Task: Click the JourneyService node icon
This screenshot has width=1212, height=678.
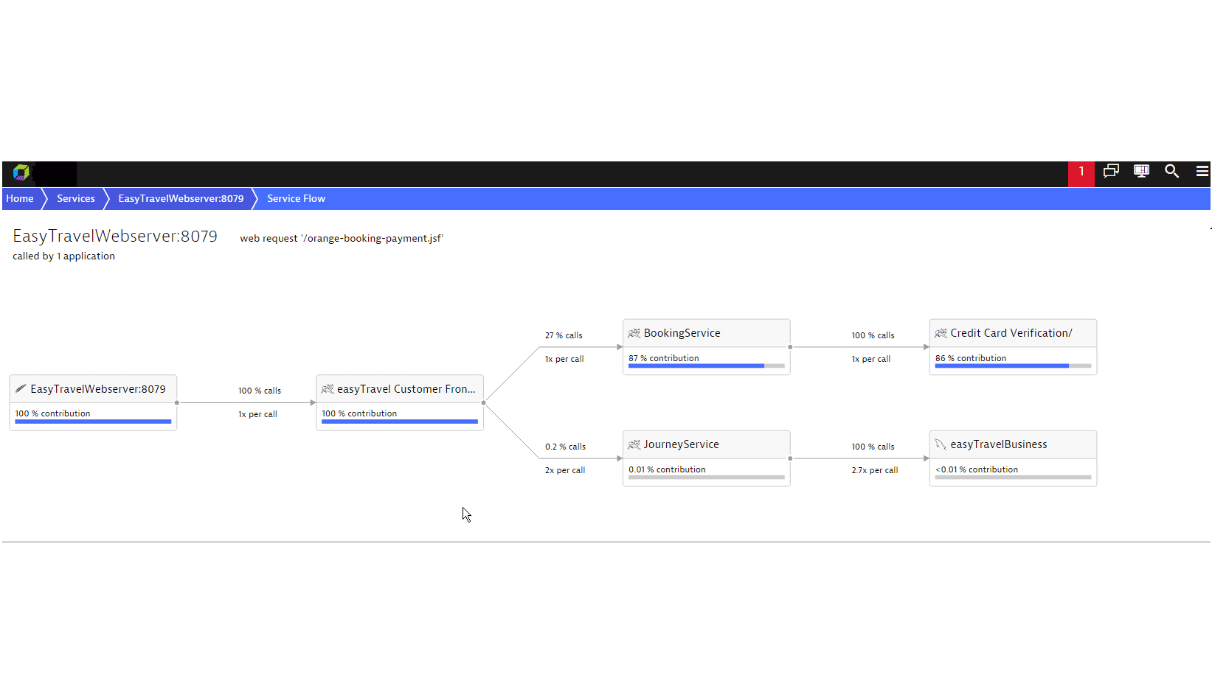Action: [x=634, y=444]
